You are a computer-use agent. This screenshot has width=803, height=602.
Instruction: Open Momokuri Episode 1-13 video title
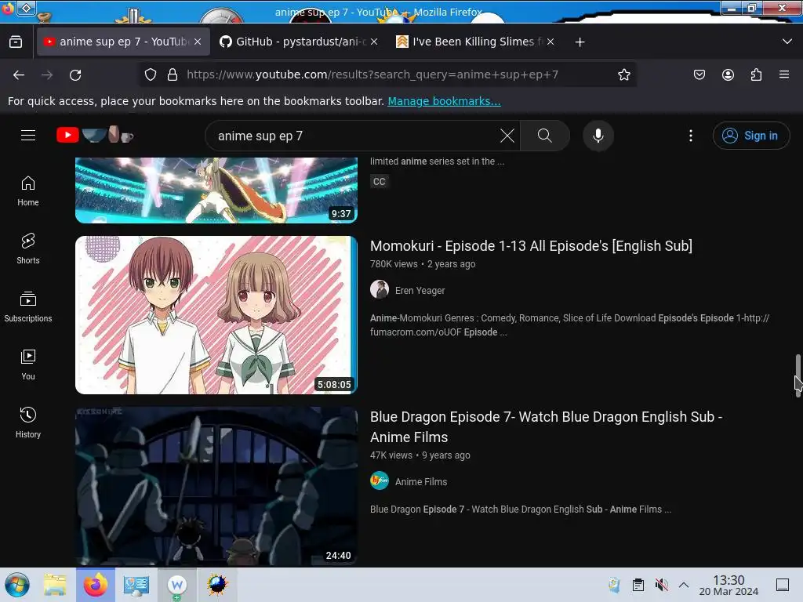[531, 245]
